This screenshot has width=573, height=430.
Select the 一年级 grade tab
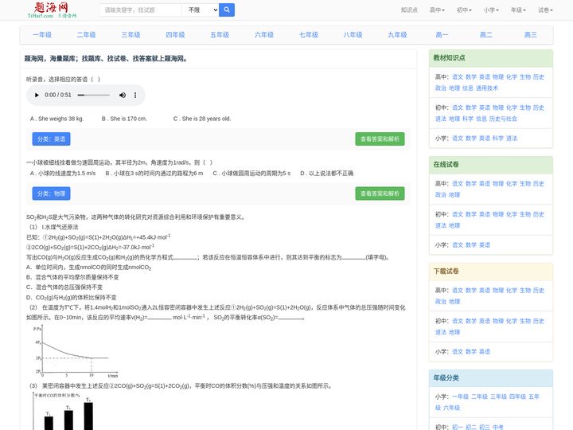coord(42,35)
